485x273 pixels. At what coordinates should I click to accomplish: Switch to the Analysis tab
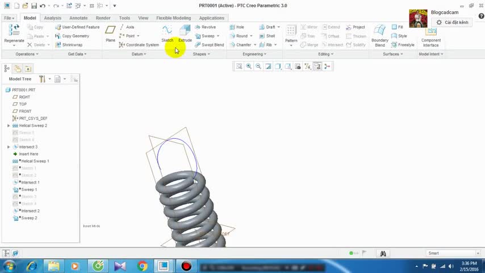coord(52,18)
